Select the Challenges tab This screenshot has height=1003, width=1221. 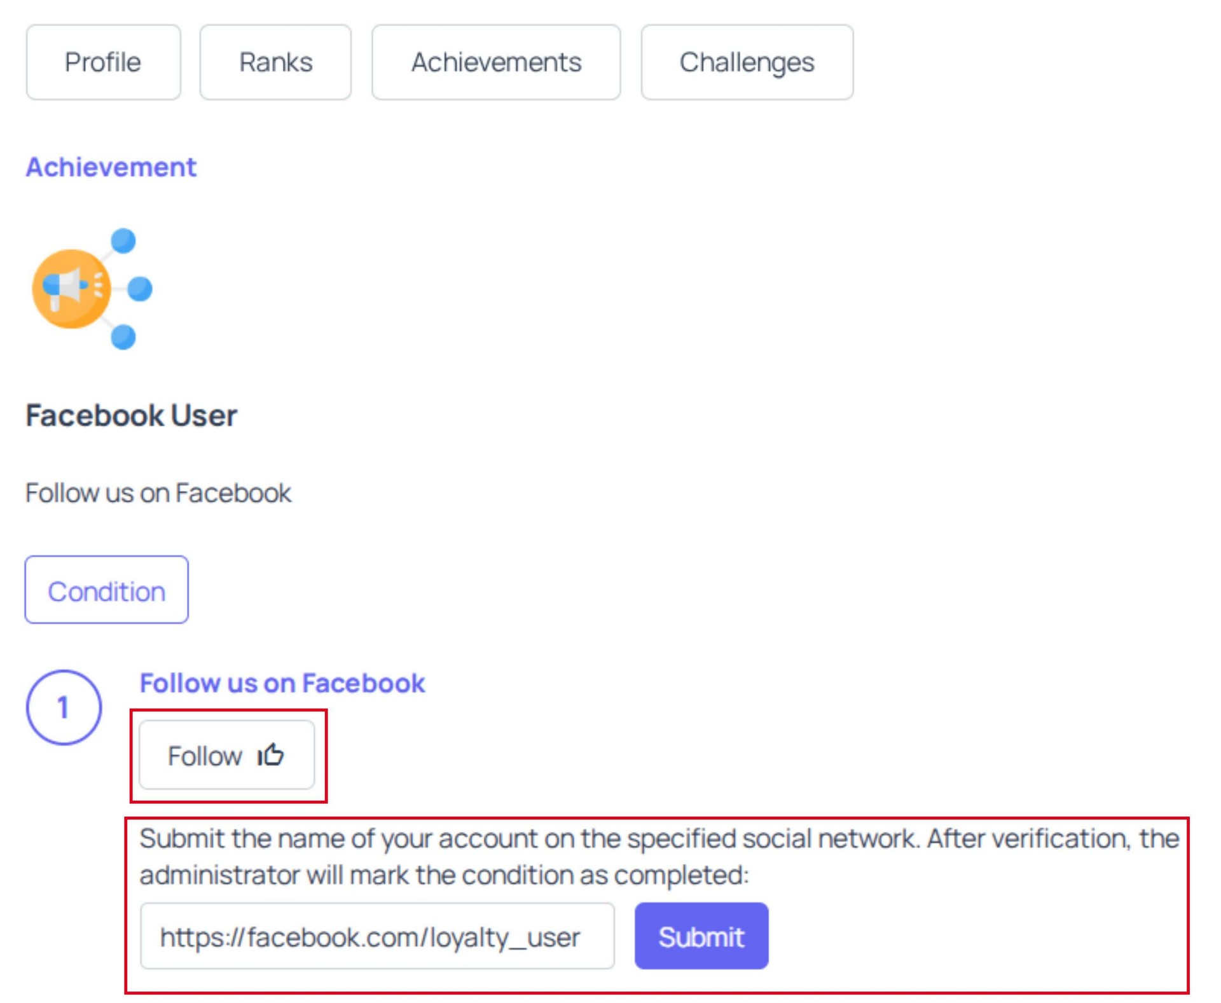tap(747, 62)
